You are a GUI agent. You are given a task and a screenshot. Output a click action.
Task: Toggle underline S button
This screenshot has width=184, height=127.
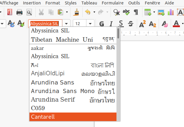pyautogui.click(x=121, y=24)
